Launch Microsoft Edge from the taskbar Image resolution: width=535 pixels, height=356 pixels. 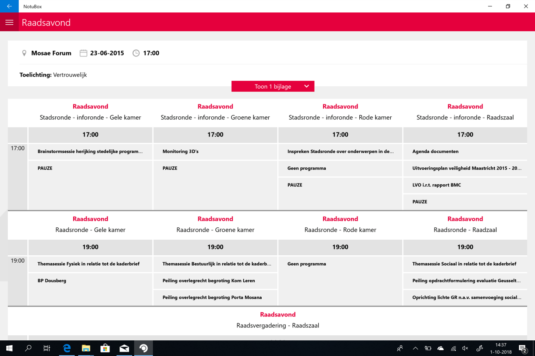point(67,349)
